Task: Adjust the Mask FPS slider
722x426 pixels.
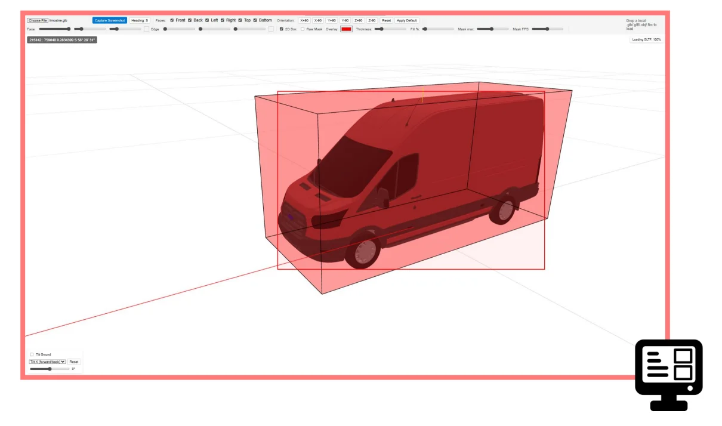Action: point(548,29)
